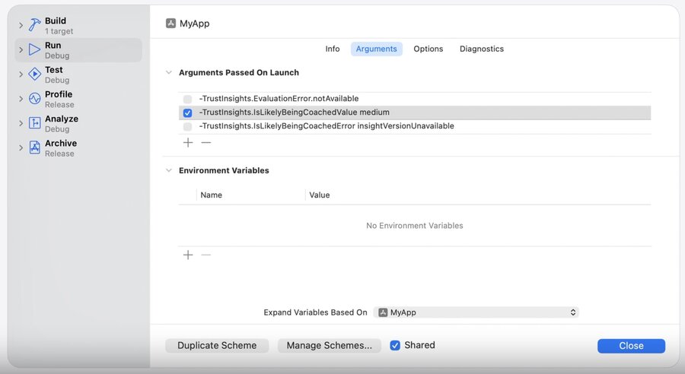Expand the Build action chevron
The width and height of the screenshot is (685, 374).
pyautogui.click(x=21, y=25)
